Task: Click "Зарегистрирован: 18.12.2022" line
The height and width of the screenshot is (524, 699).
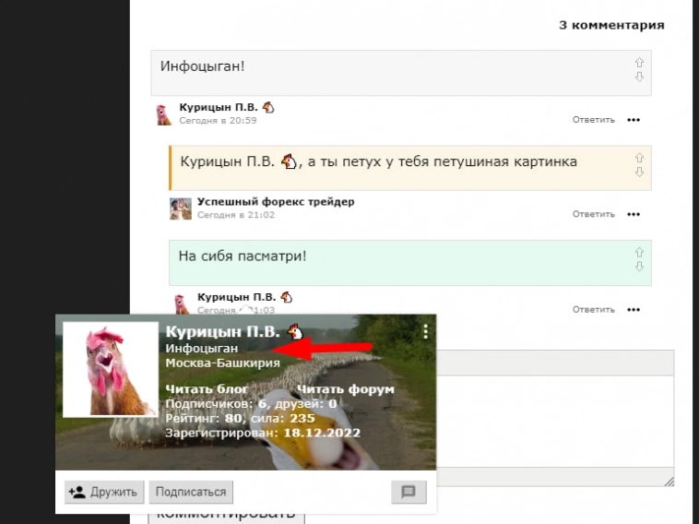Action: pyautogui.click(x=263, y=433)
